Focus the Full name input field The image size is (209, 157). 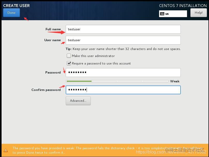[x=123, y=29]
